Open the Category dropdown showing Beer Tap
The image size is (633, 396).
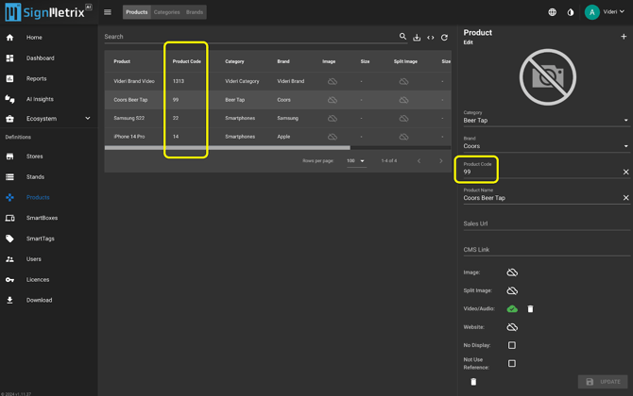point(545,121)
